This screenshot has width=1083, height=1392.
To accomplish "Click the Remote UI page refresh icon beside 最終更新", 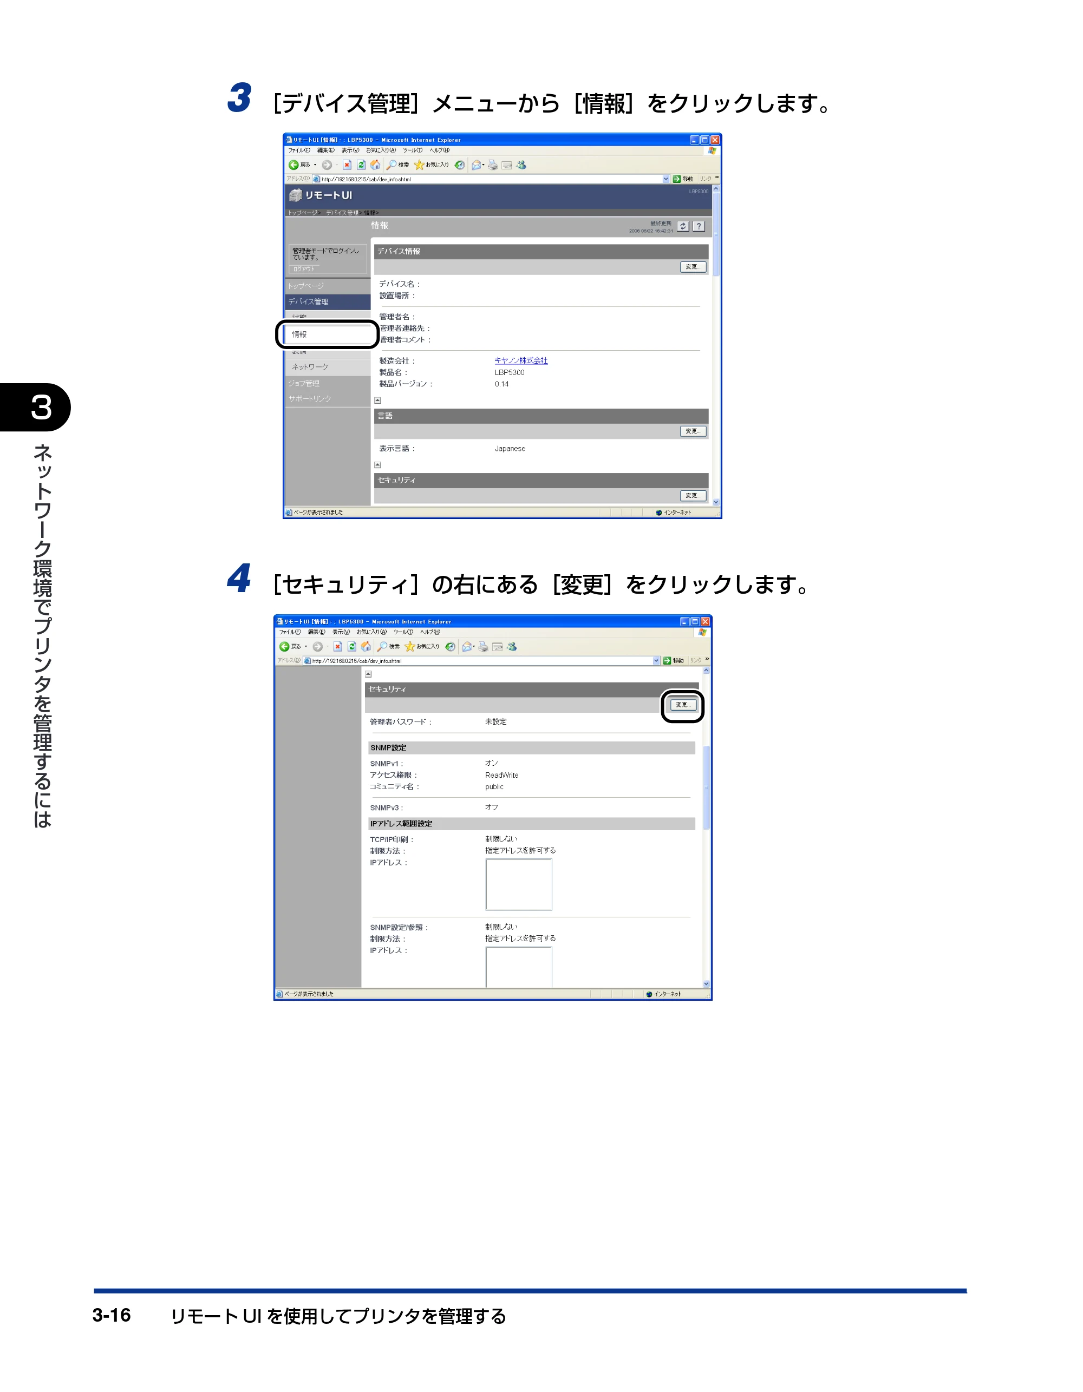I will pos(682,226).
